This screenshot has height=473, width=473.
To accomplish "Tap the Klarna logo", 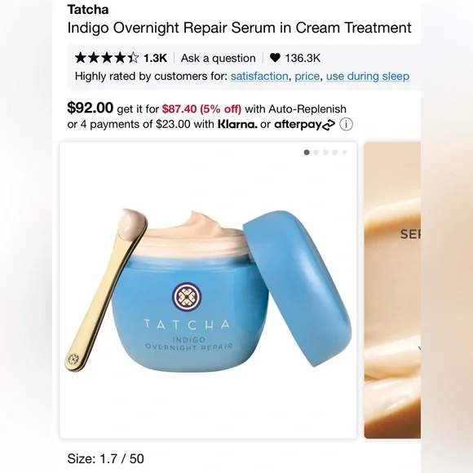I will tap(237, 124).
